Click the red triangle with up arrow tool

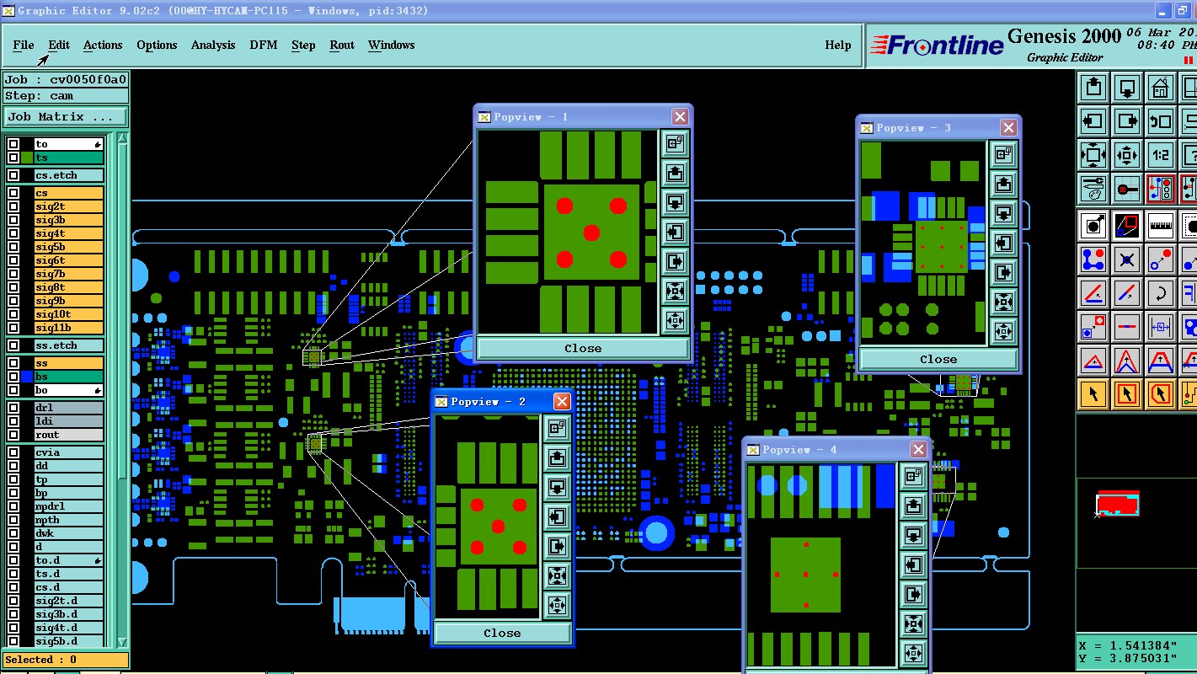(1093, 361)
